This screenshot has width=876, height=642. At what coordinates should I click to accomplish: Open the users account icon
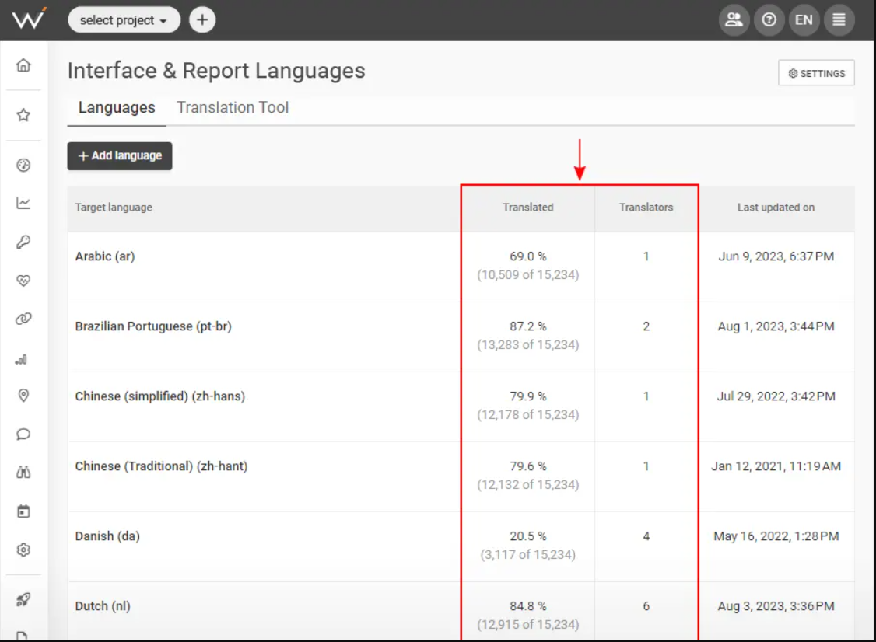click(x=734, y=20)
